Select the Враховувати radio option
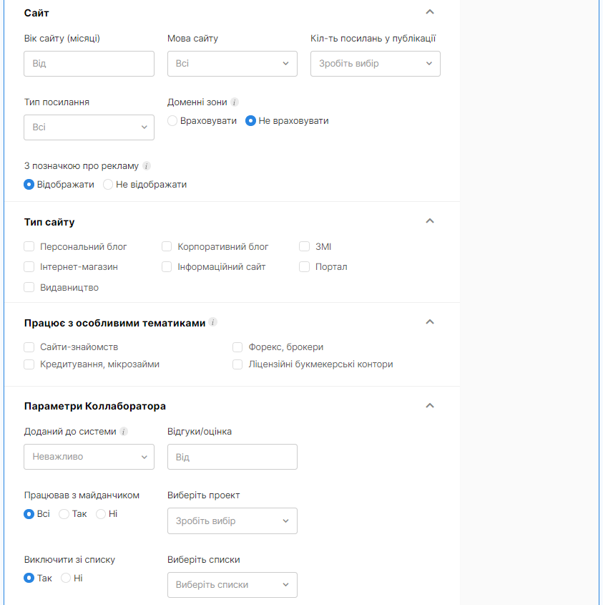Image resolution: width=603 pixels, height=605 pixels. pos(172,121)
